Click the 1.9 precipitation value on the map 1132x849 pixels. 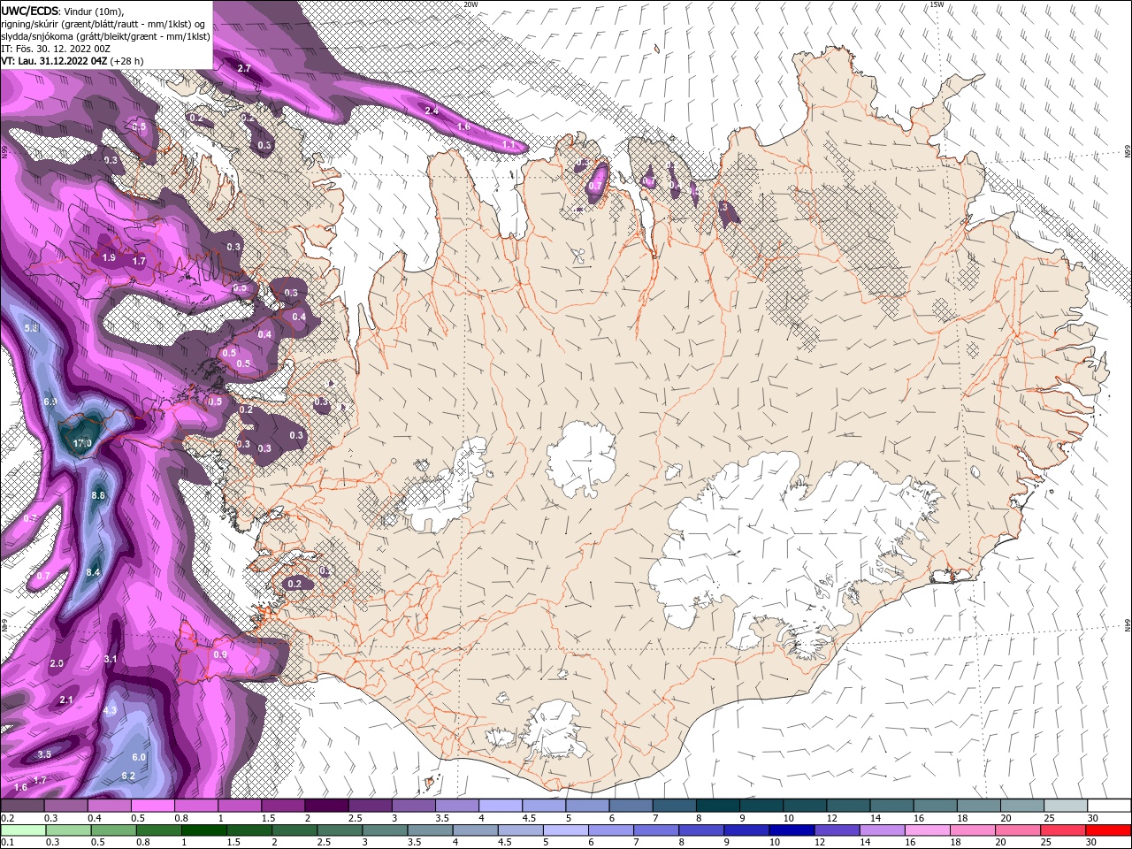click(x=109, y=257)
